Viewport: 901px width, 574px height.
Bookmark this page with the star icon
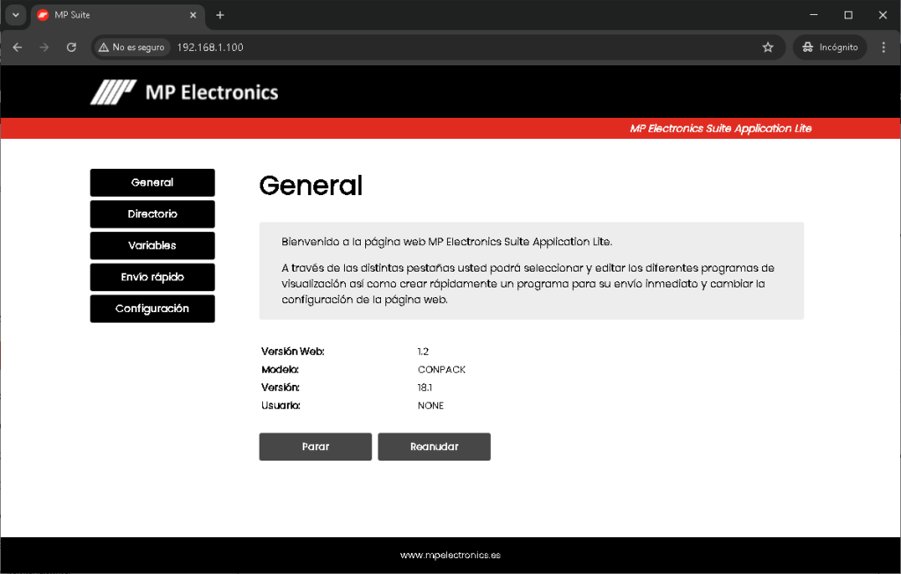767,47
